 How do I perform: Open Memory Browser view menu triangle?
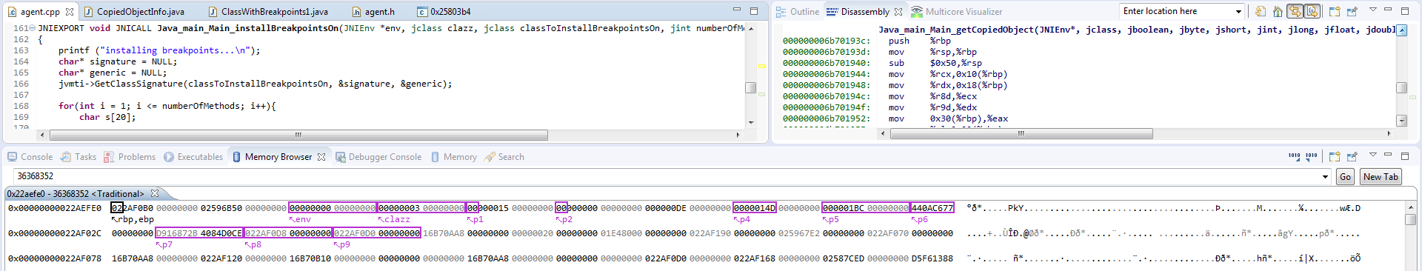(1372, 155)
